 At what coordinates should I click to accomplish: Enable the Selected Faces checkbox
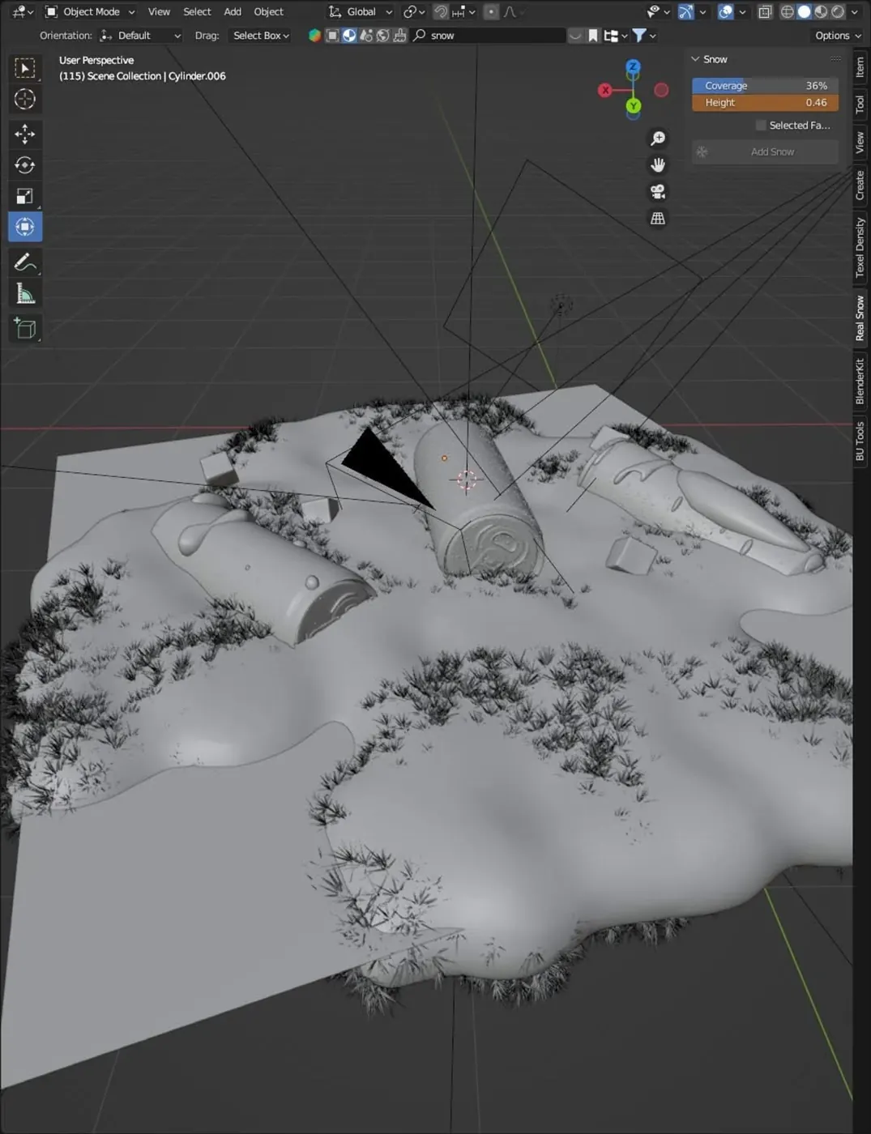point(761,125)
